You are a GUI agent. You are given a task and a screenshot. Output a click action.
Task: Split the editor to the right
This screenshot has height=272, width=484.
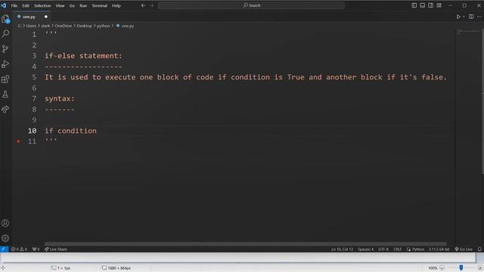tap(471, 17)
